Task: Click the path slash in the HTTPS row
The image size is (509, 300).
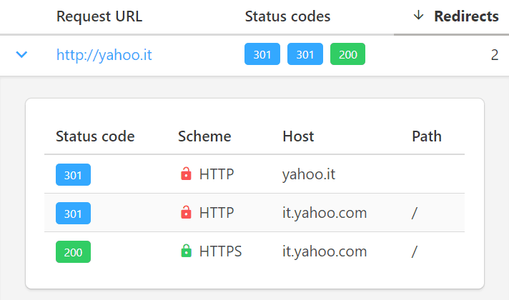Action: (x=414, y=251)
